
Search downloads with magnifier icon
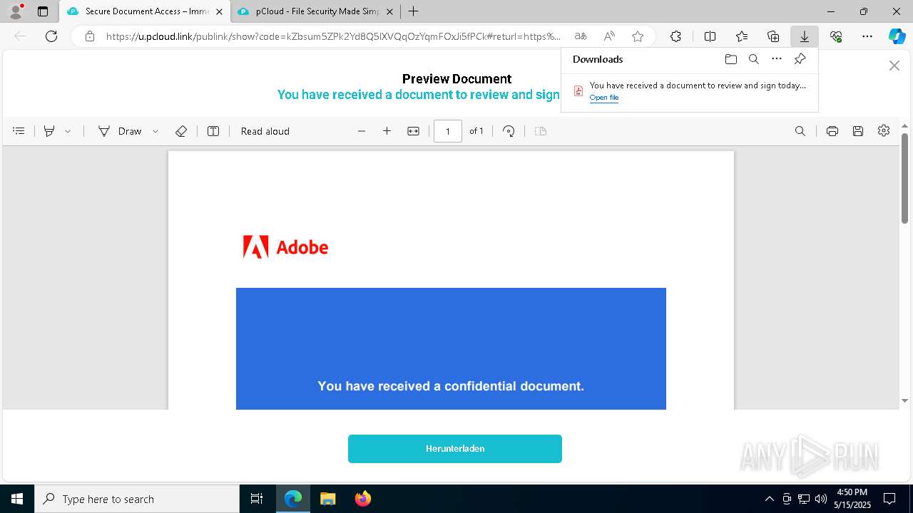(754, 59)
